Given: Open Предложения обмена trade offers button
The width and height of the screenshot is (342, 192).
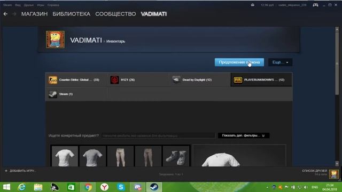Looking at the screenshot, I should click(239, 62).
